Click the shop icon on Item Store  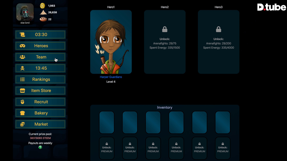[22, 90]
